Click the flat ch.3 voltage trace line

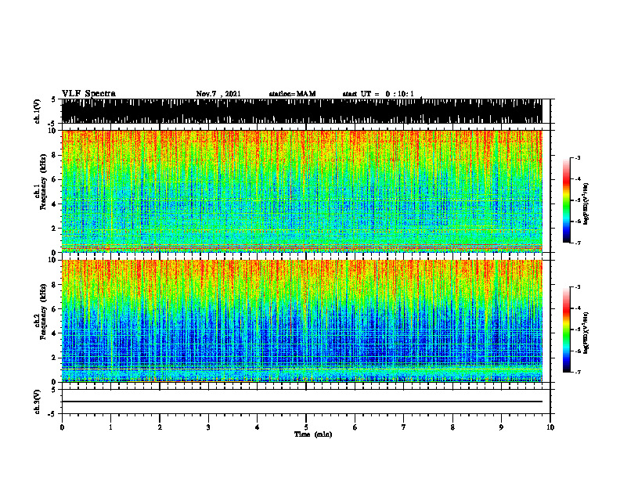pyautogui.click(x=301, y=402)
